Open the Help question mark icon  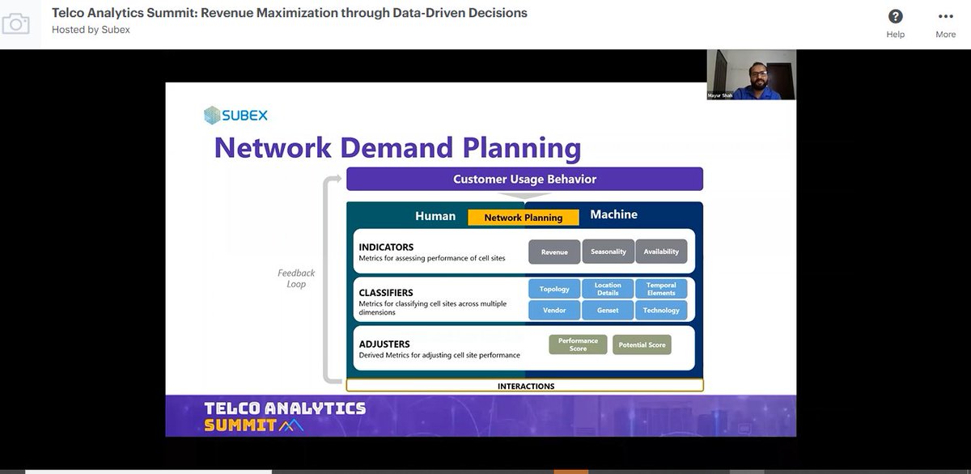point(895,16)
